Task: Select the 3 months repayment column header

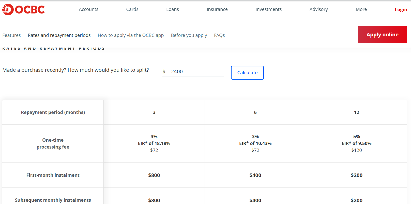Action: pyautogui.click(x=154, y=112)
